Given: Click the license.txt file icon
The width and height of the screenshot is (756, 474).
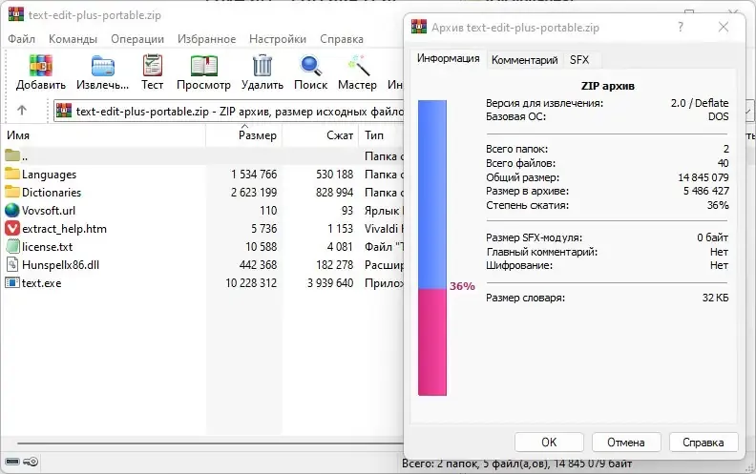Looking at the screenshot, I should point(12,247).
